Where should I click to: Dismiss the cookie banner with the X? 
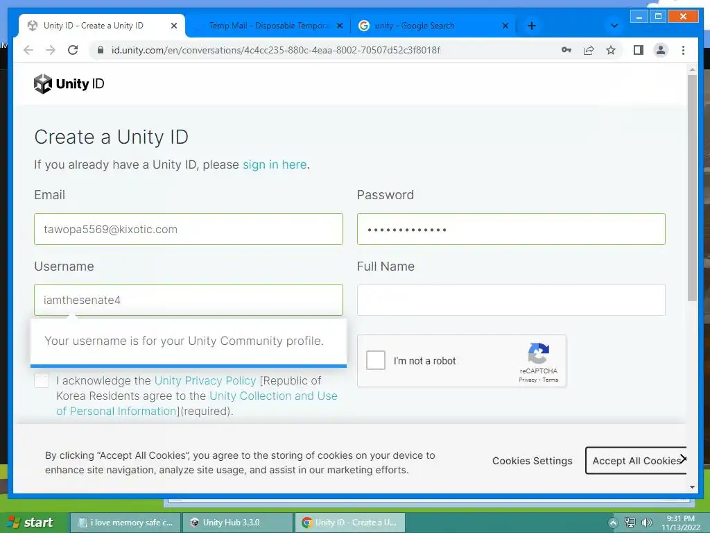pyautogui.click(x=683, y=459)
